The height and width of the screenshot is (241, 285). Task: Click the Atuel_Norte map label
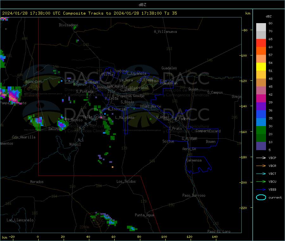click(150, 106)
